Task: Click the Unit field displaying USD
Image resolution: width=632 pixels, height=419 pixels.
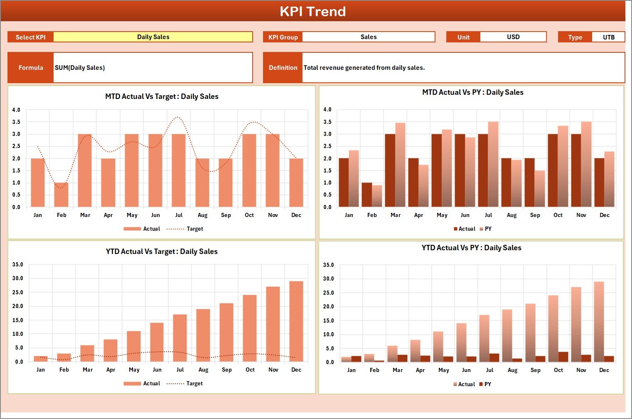Action: click(x=514, y=37)
